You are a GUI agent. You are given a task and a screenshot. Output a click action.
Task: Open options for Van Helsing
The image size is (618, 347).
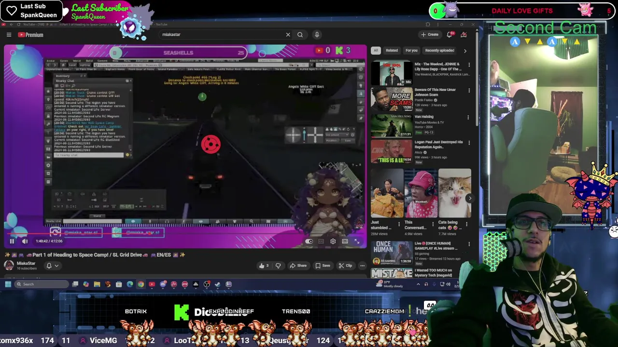468,117
